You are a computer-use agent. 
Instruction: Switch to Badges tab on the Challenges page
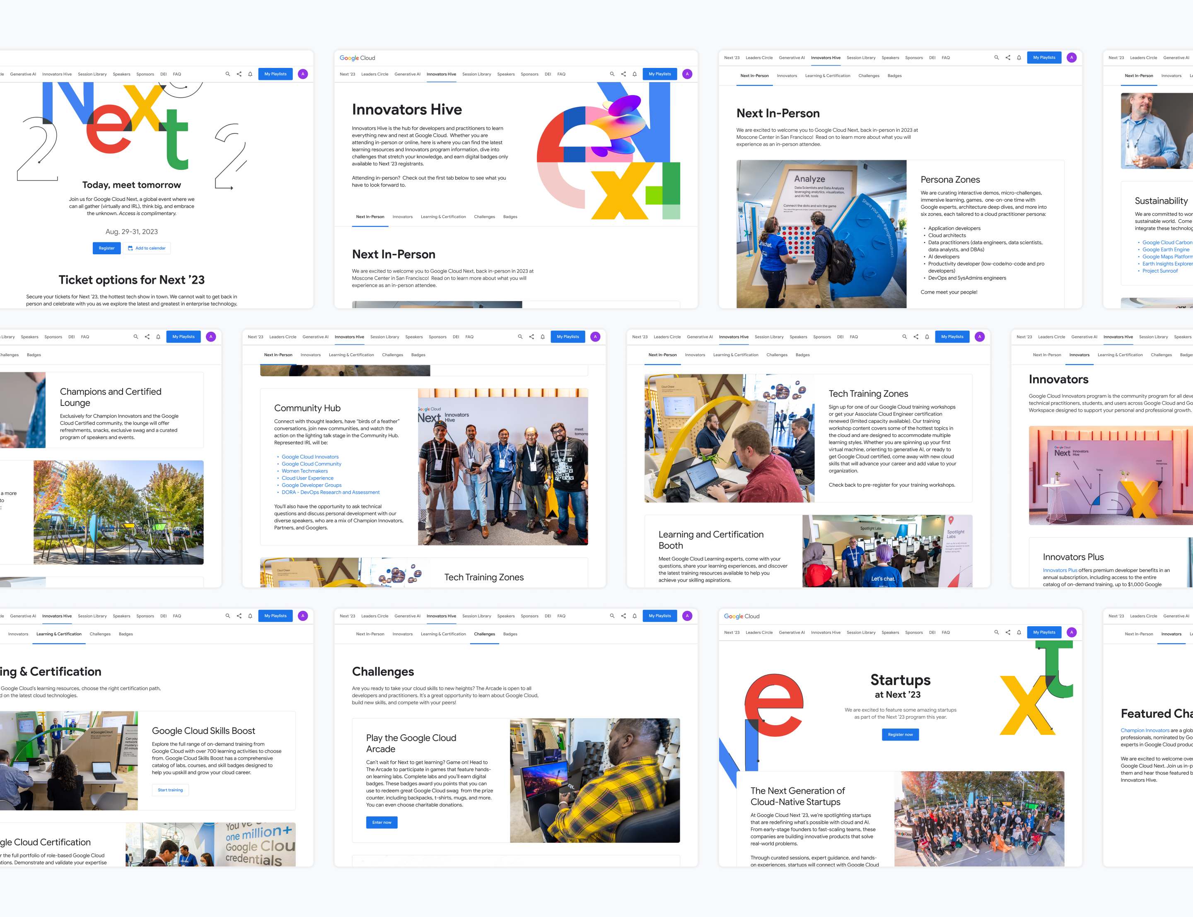(510, 634)
